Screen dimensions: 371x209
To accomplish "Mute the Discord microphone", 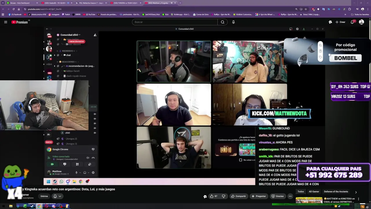I will (x=77, y=173).
